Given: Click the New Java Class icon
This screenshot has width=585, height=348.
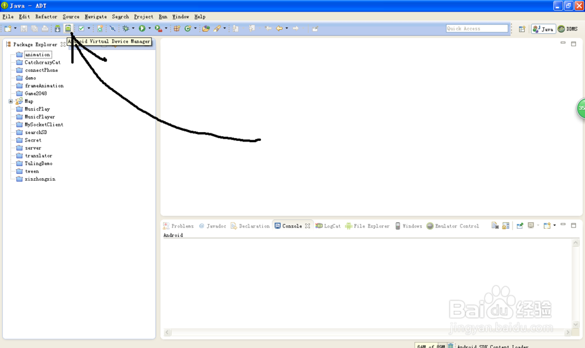Looking at the screenshot, I should click(188, 28).
